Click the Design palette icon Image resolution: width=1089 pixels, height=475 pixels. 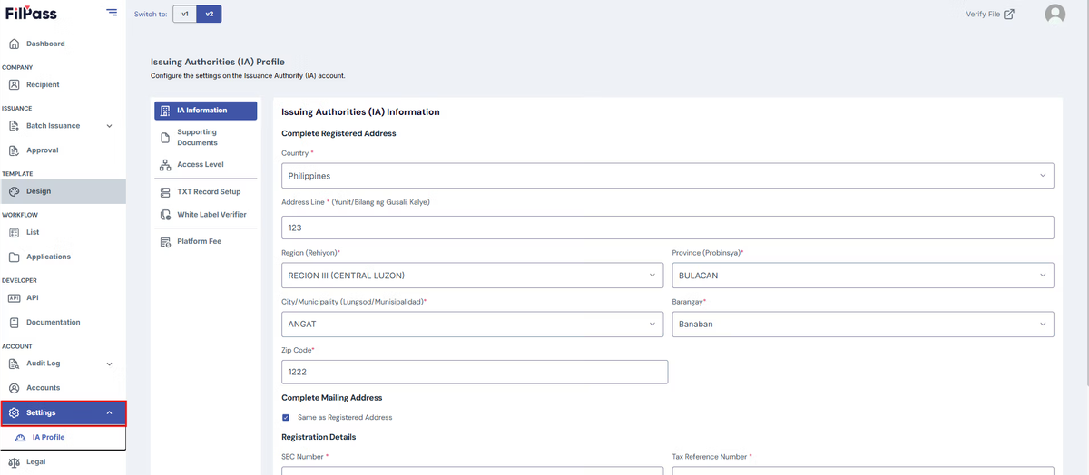[x=14, y=191]
